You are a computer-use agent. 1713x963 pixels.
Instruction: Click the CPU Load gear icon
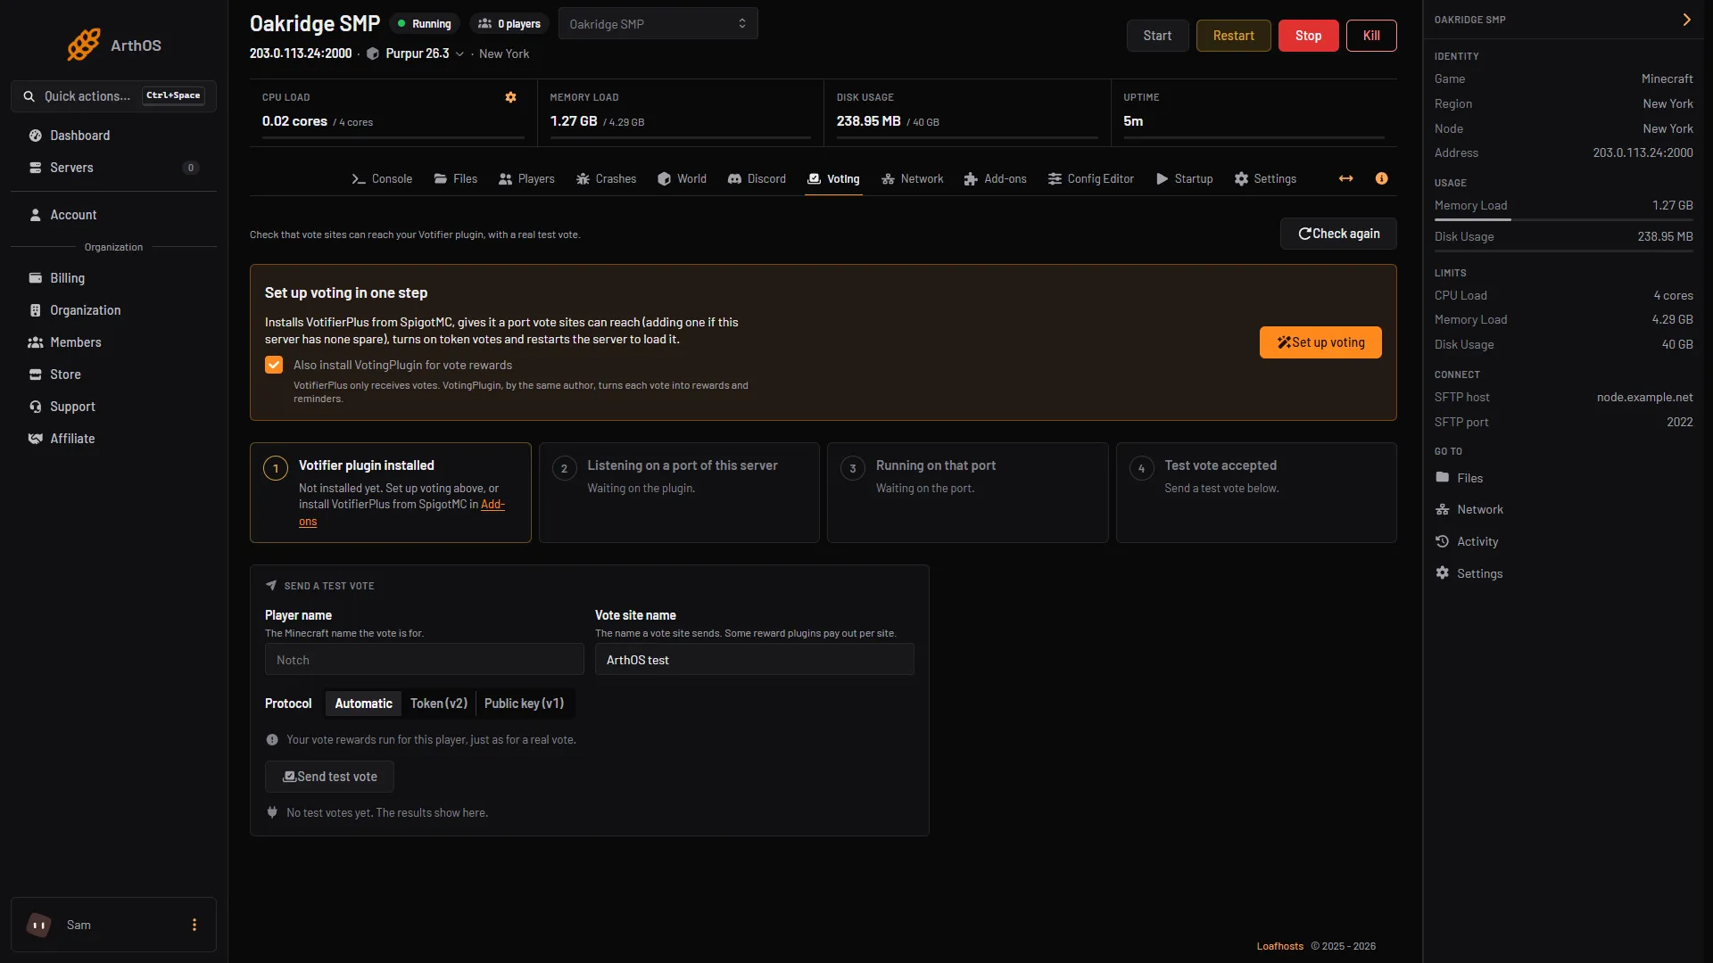click(510, 97)
